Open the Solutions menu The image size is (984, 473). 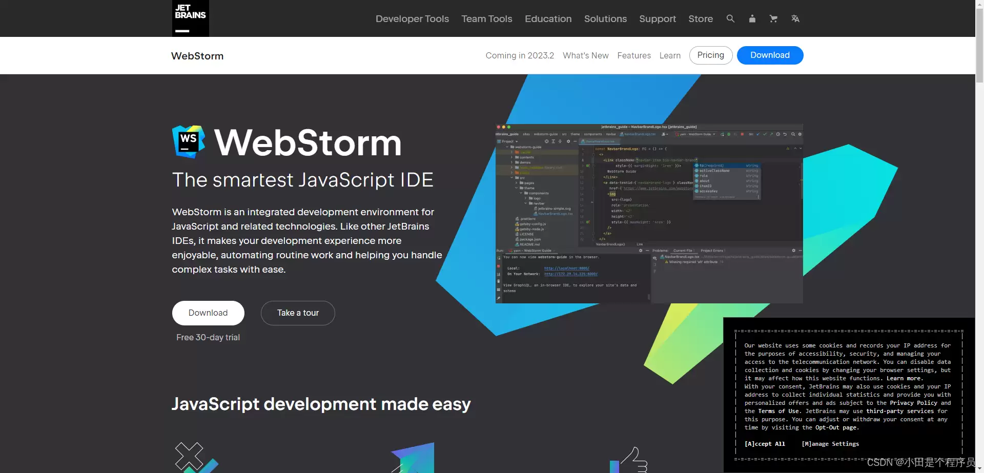[605, 18]
